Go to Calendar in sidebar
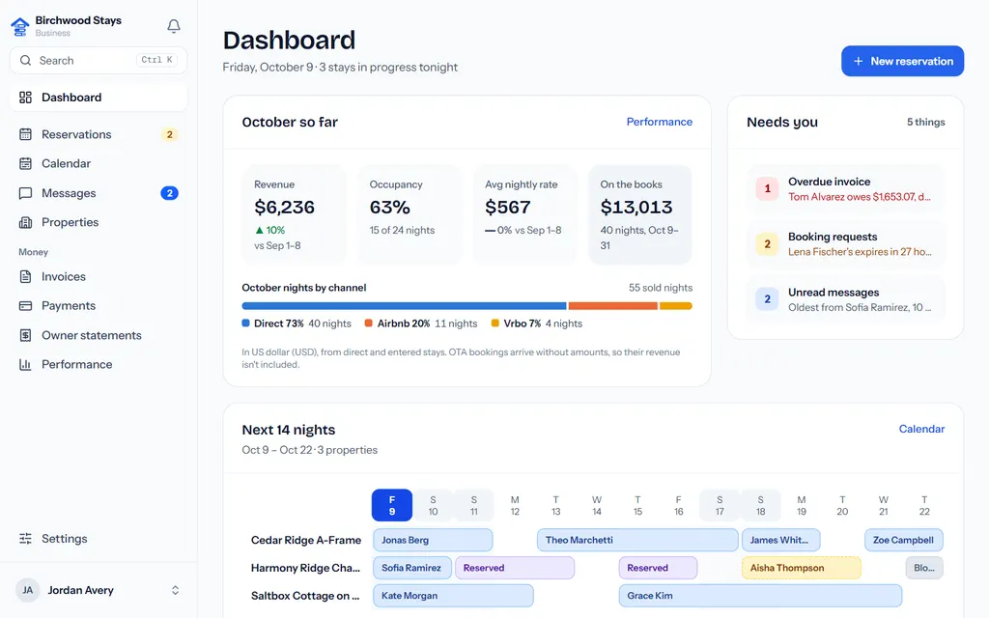Viewport: 989px width, 618px height. coord(99,163)
